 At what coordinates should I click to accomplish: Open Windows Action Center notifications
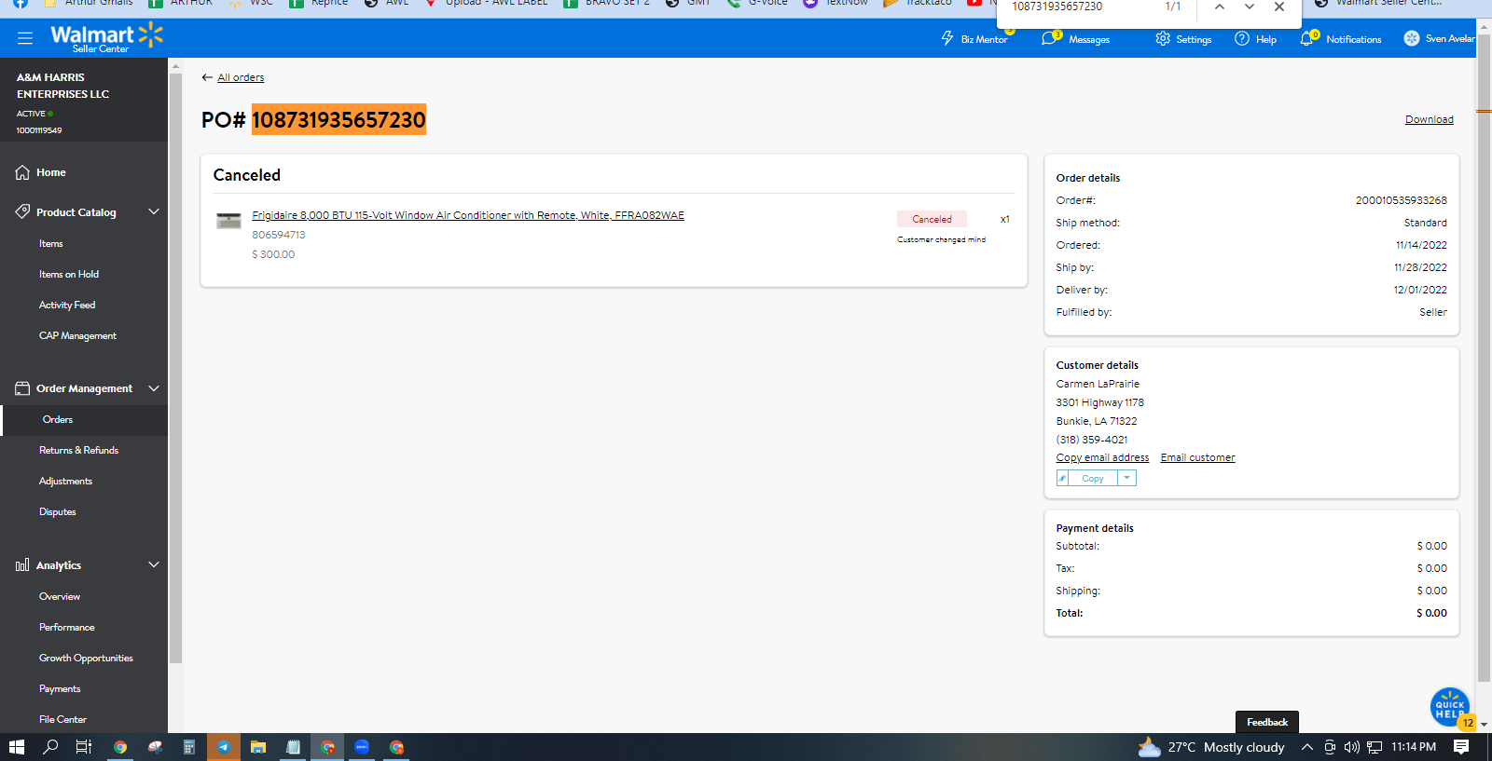[1461, 747]
